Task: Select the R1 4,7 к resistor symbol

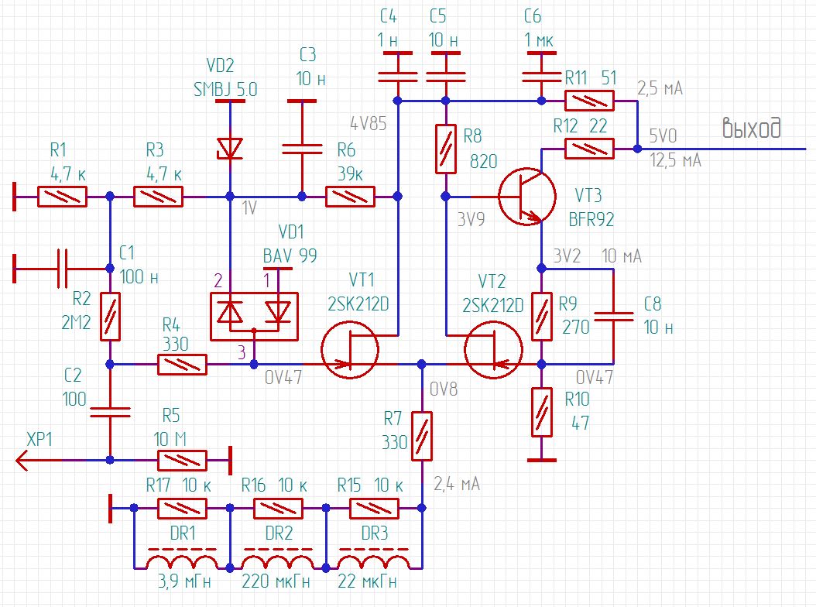Action: point(61,197)
